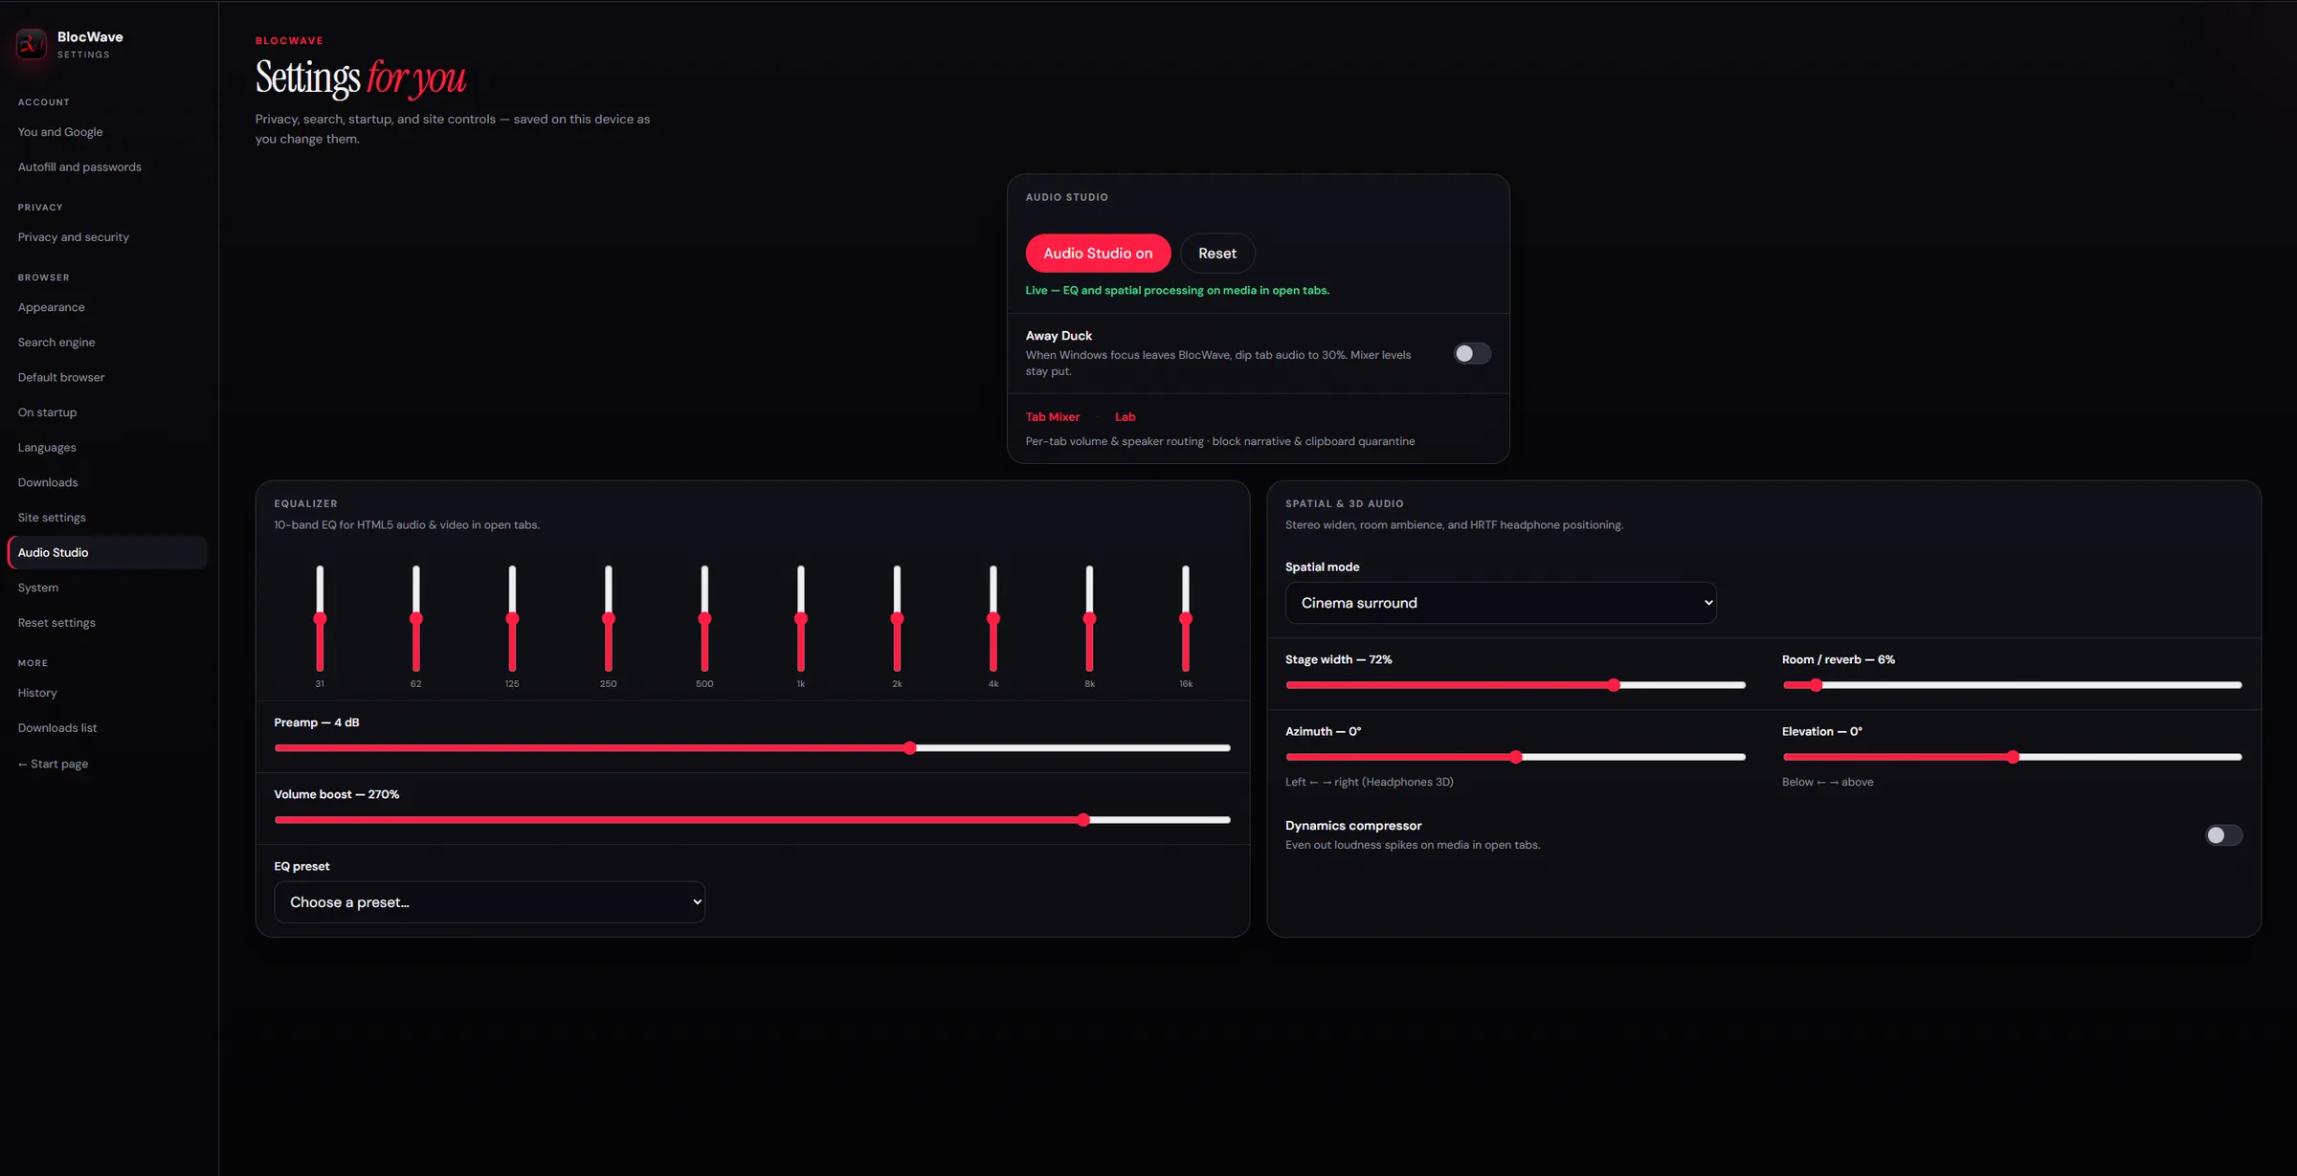Click the BlocWave logo icon
The height and width of the screenshot is (1176, 2297).
point(32,44)
